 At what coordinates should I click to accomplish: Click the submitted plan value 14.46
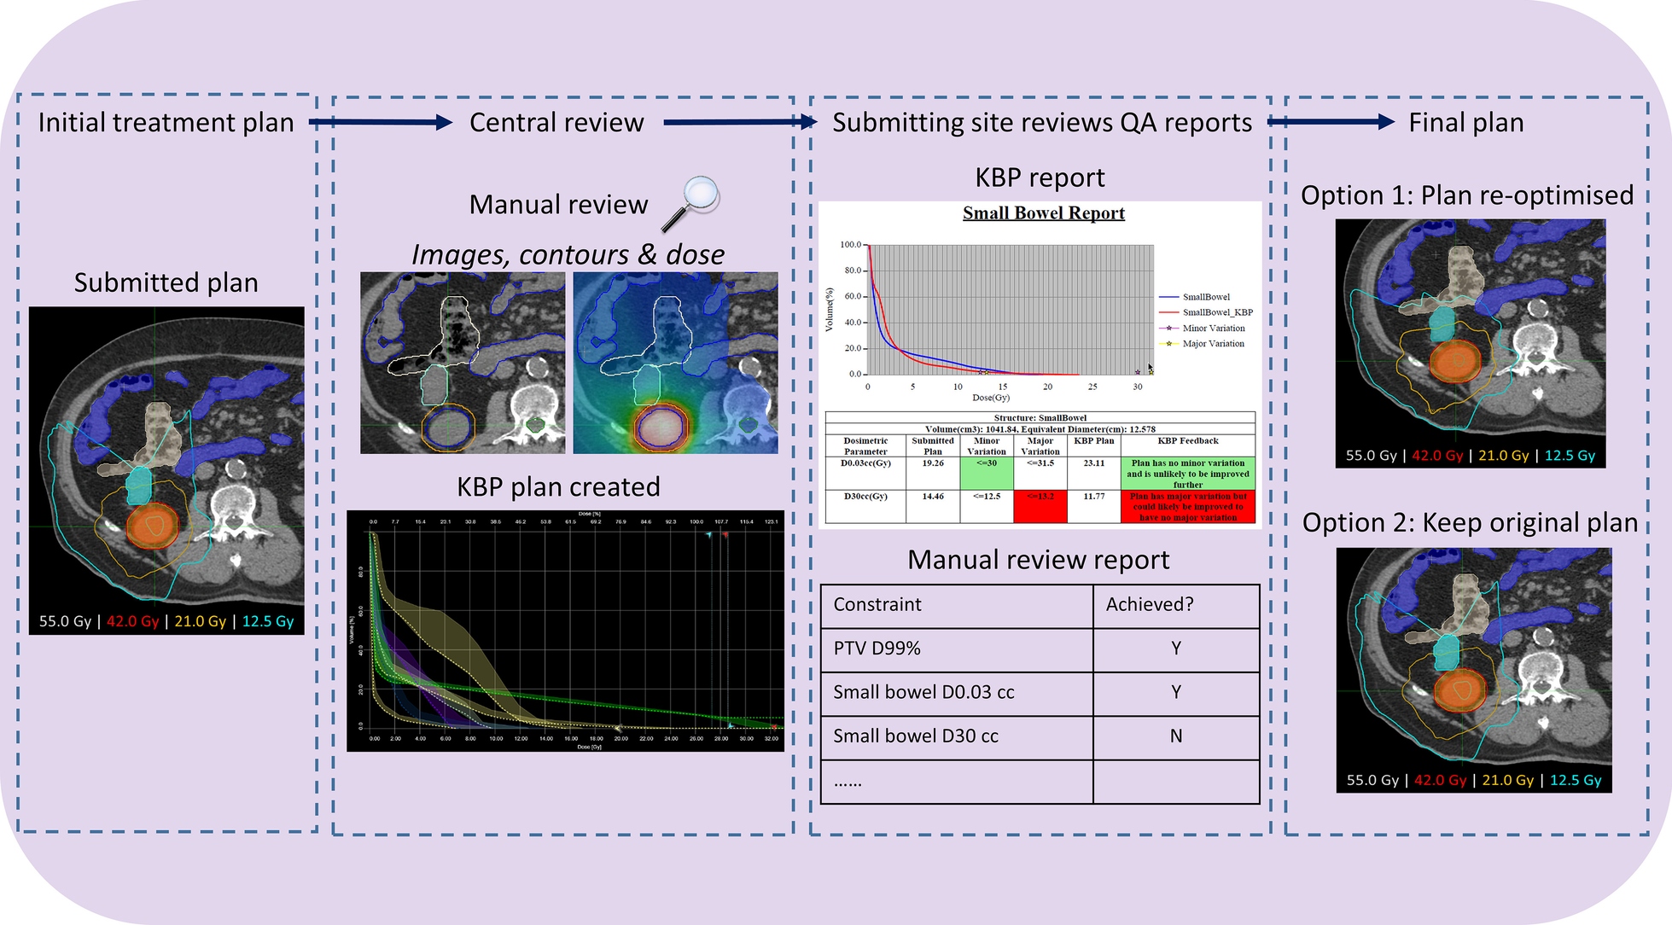click(x=933, y=496)
